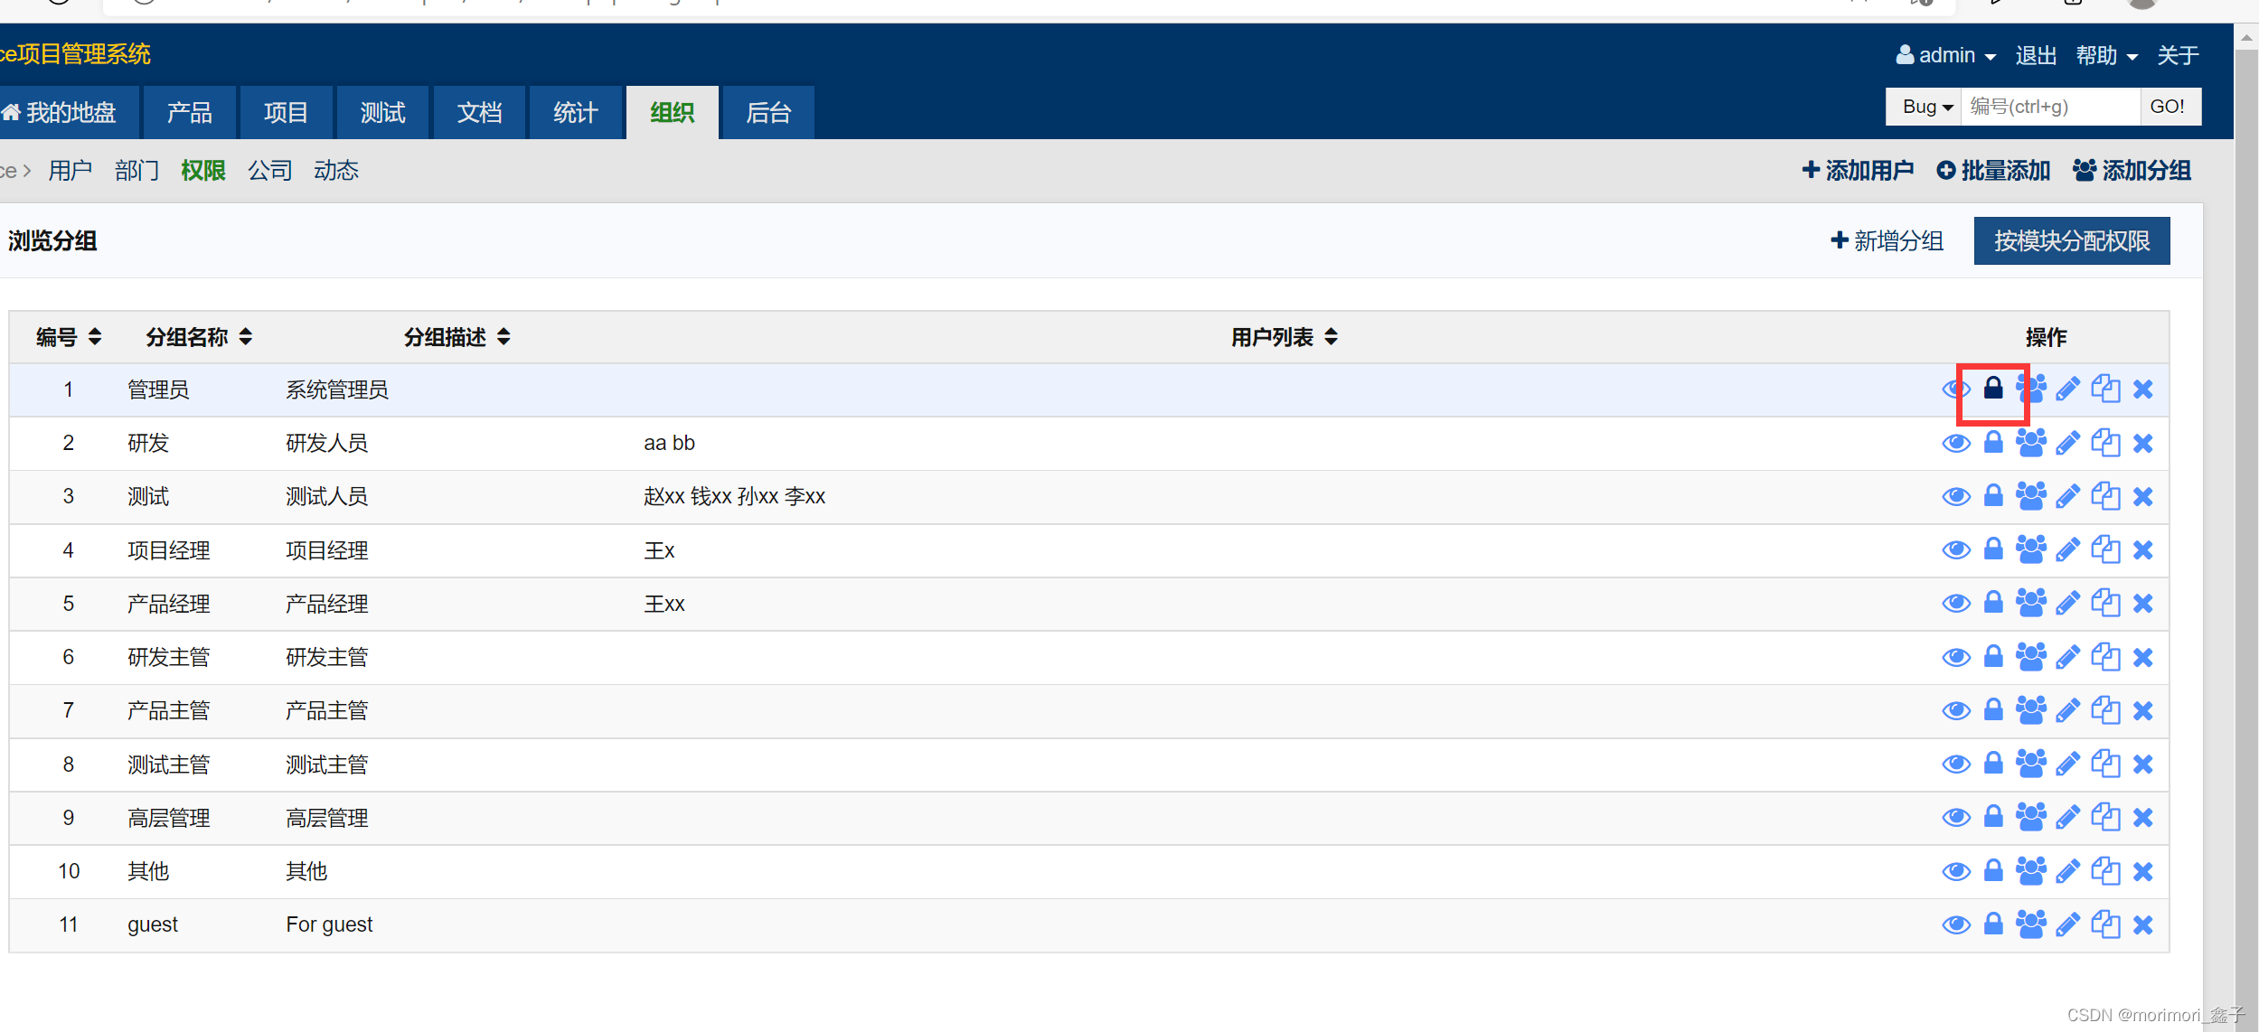Click the eye view icon for 其他 row
Screen dimensions: 2259x1032
tap(1956, 871)
